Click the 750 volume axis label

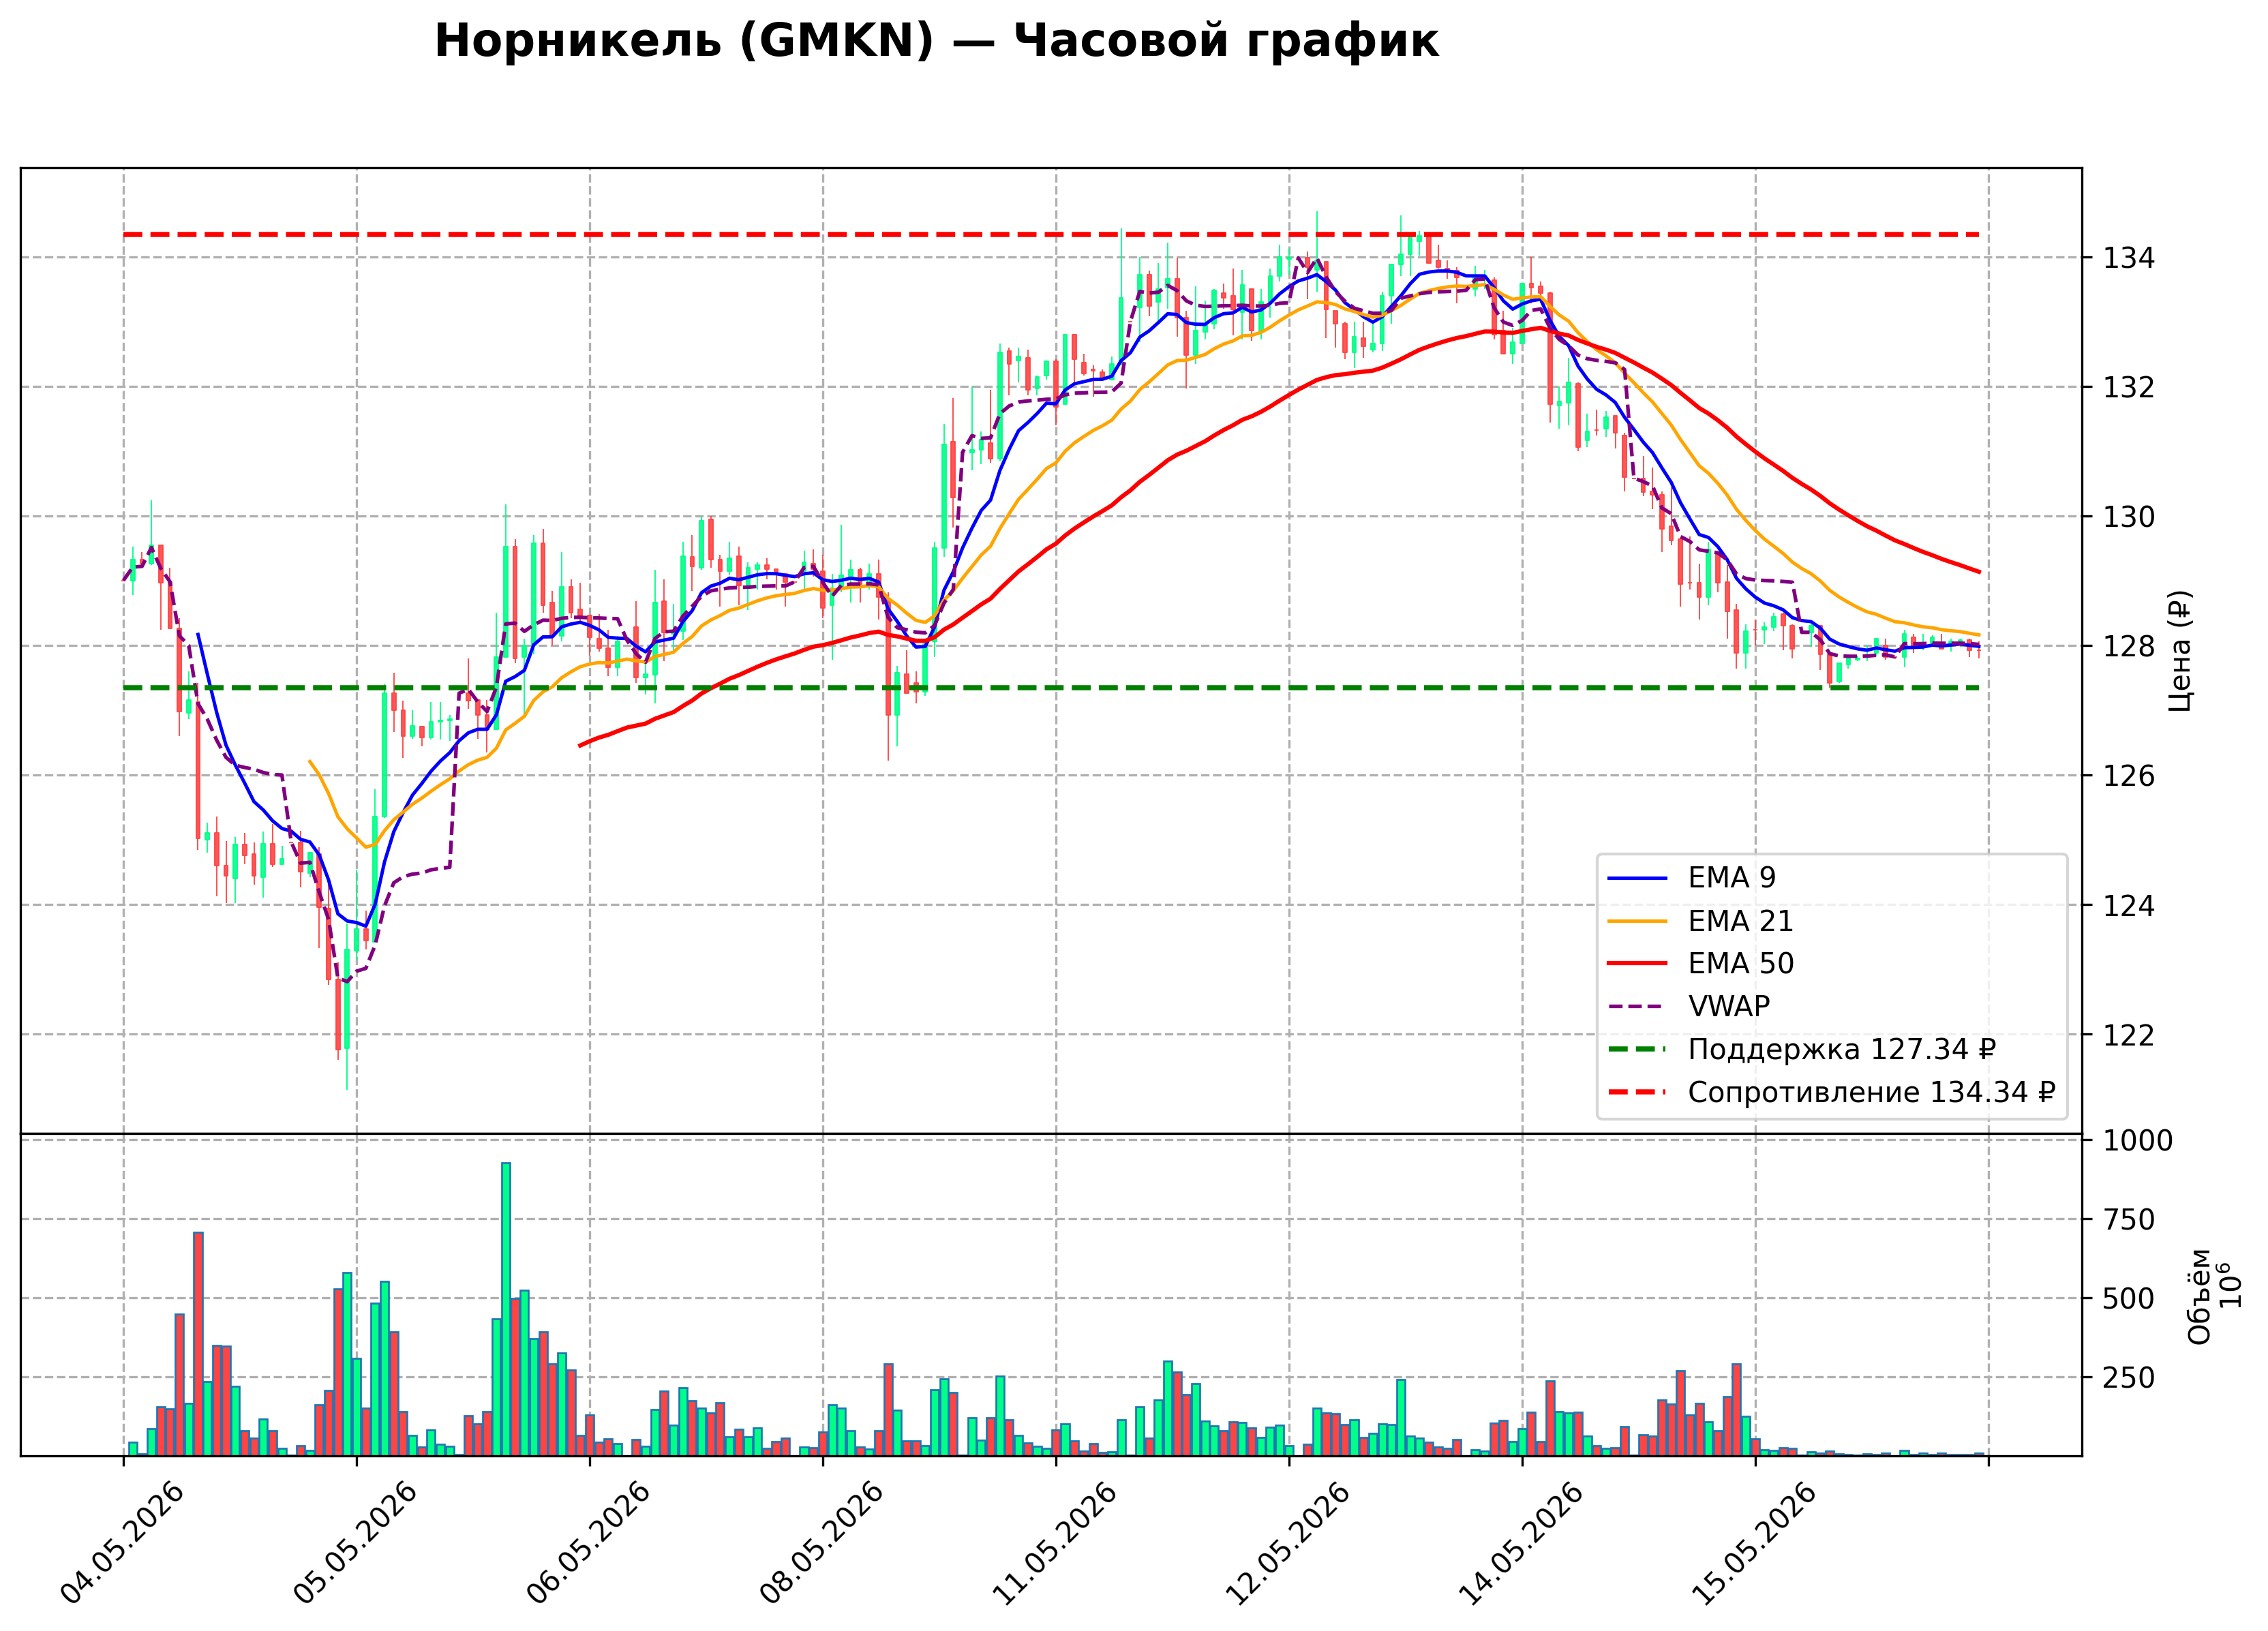pyautogui.click(x=2129, y=1220)
